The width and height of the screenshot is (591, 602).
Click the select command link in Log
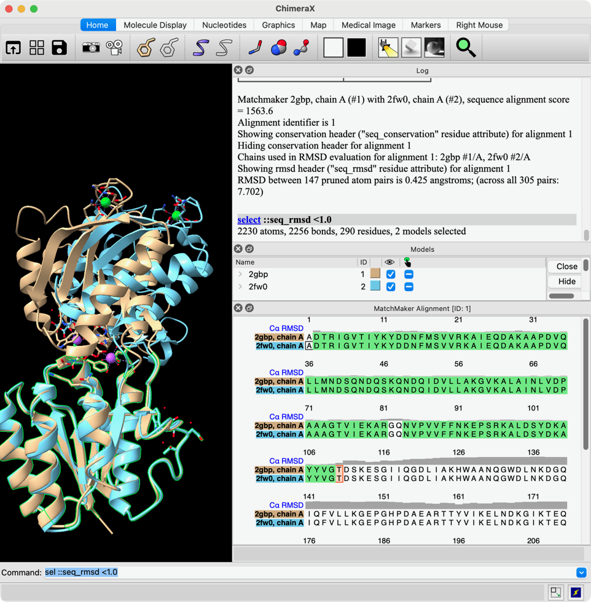tap(249, 220)
